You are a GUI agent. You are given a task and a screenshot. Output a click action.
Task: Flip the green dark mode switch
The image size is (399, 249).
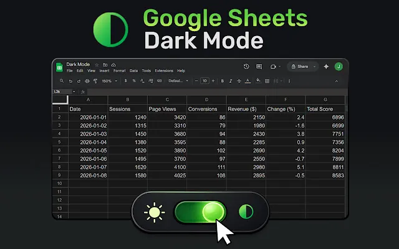[200, 212]
